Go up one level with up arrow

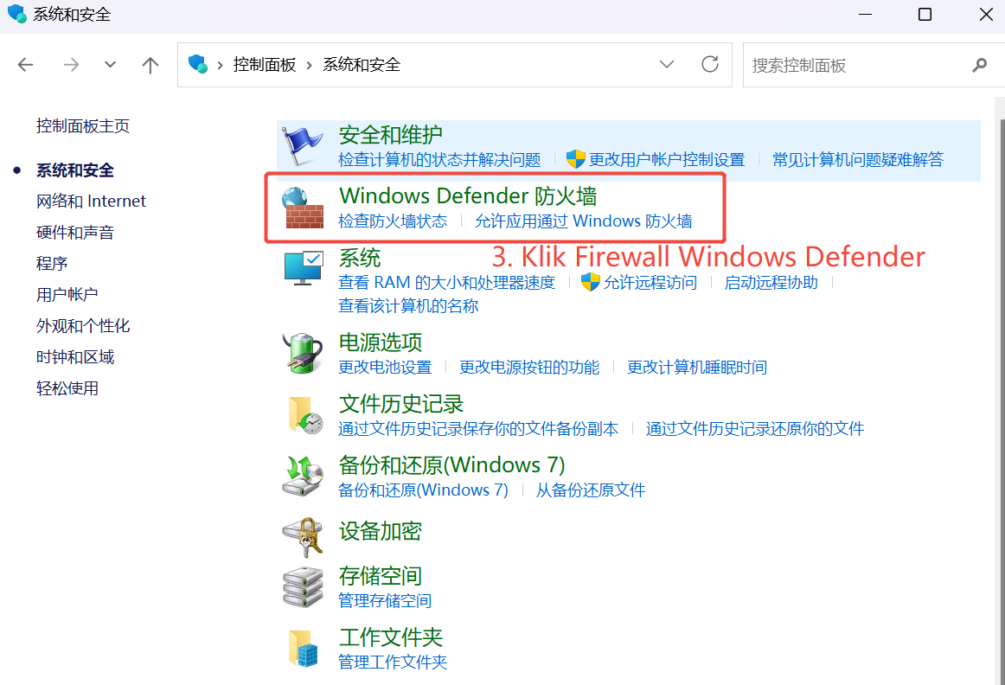[150, 65]
